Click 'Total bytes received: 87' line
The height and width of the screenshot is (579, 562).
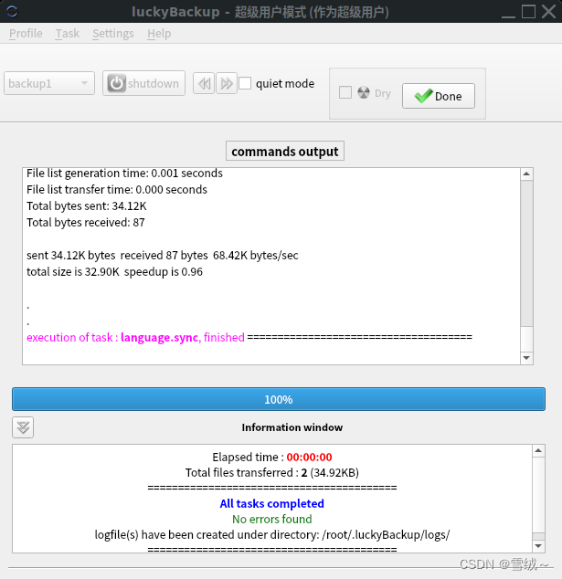[x=86, y=222]
